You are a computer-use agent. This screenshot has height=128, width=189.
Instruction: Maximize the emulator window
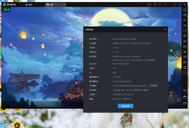(x=175, y=5)
